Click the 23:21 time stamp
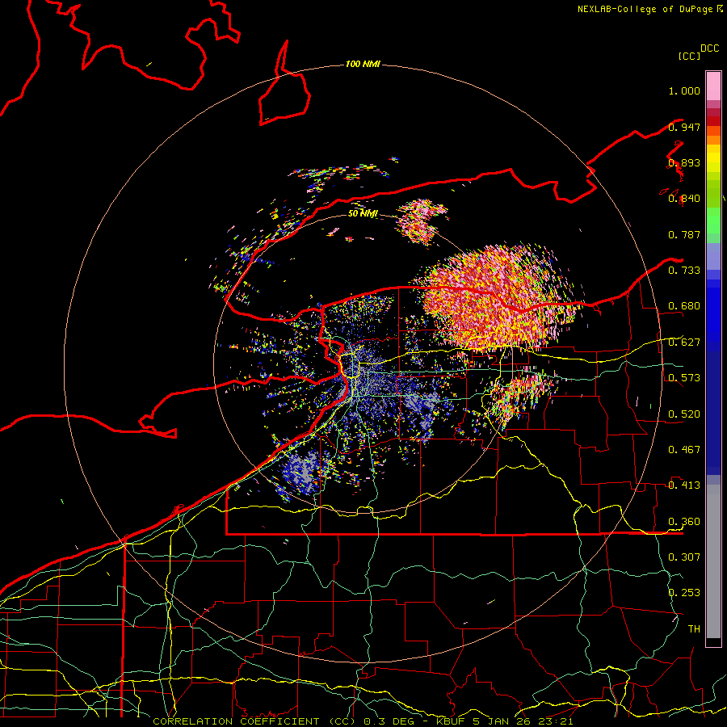This screenshot has height=727, width=727. coord(557,721)
